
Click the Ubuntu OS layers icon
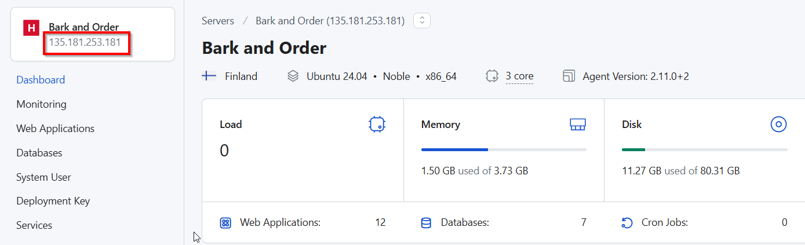(293, 76)
